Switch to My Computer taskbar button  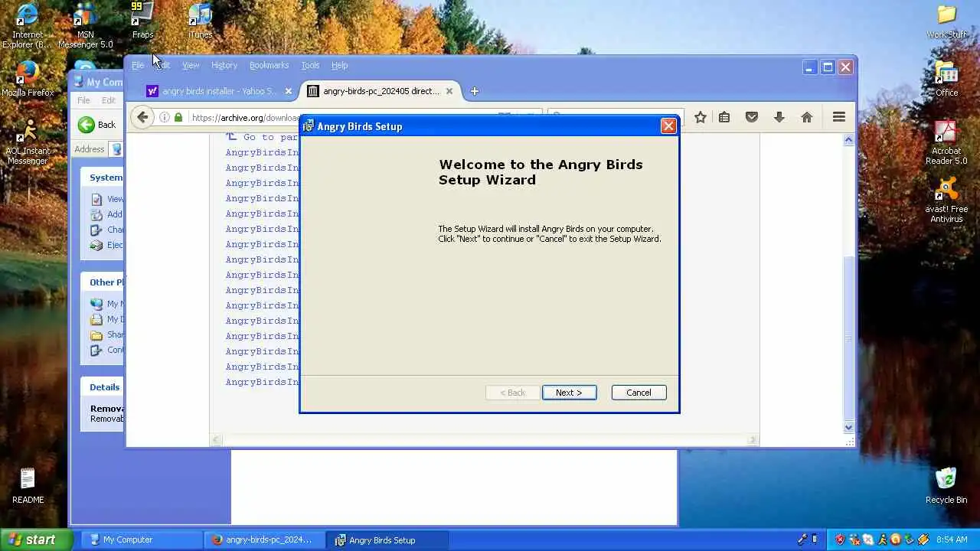coord(142,540)
